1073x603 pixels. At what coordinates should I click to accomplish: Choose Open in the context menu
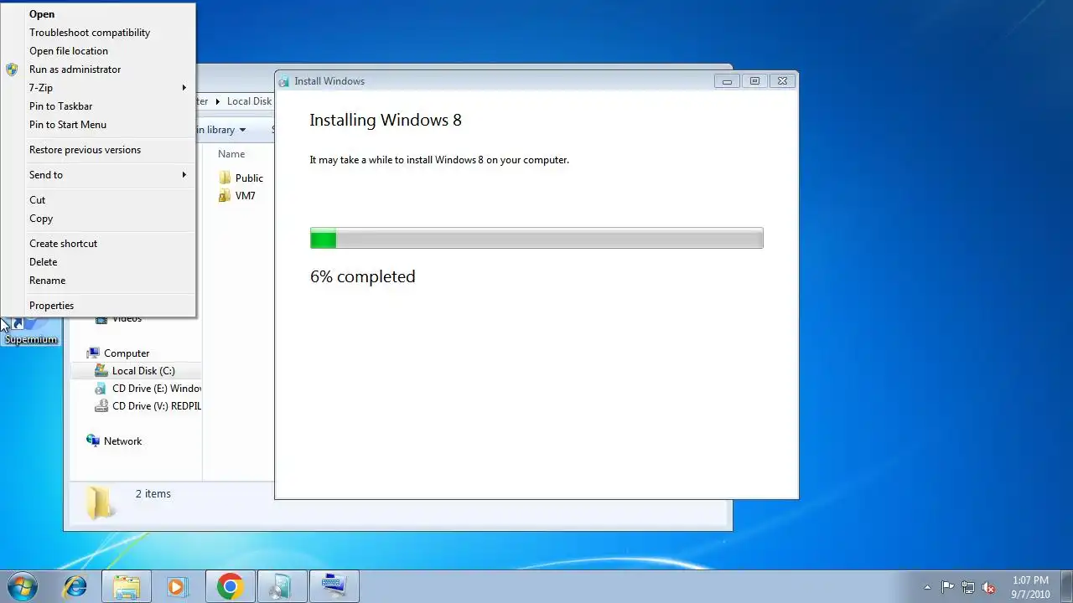99,14
